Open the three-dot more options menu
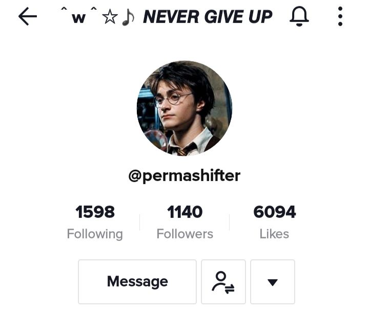The width and height of the screenshot is (369, 311). click(x=340, y=16)
